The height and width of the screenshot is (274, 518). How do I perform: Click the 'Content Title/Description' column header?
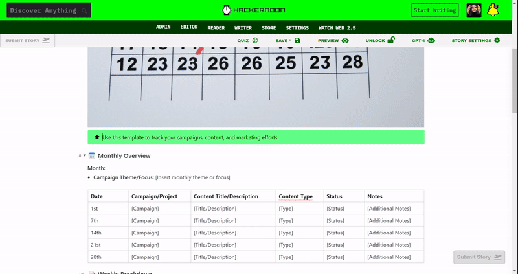coord(233,196)
